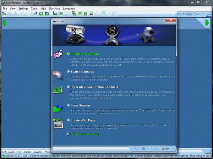Select the Create New Camera radio button

[x=68, y=54]
